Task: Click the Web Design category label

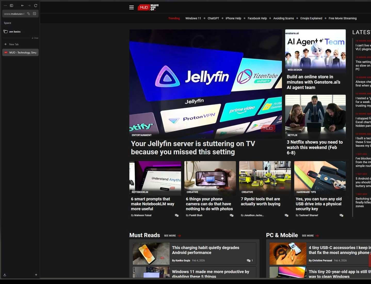Action: [295, 70]
